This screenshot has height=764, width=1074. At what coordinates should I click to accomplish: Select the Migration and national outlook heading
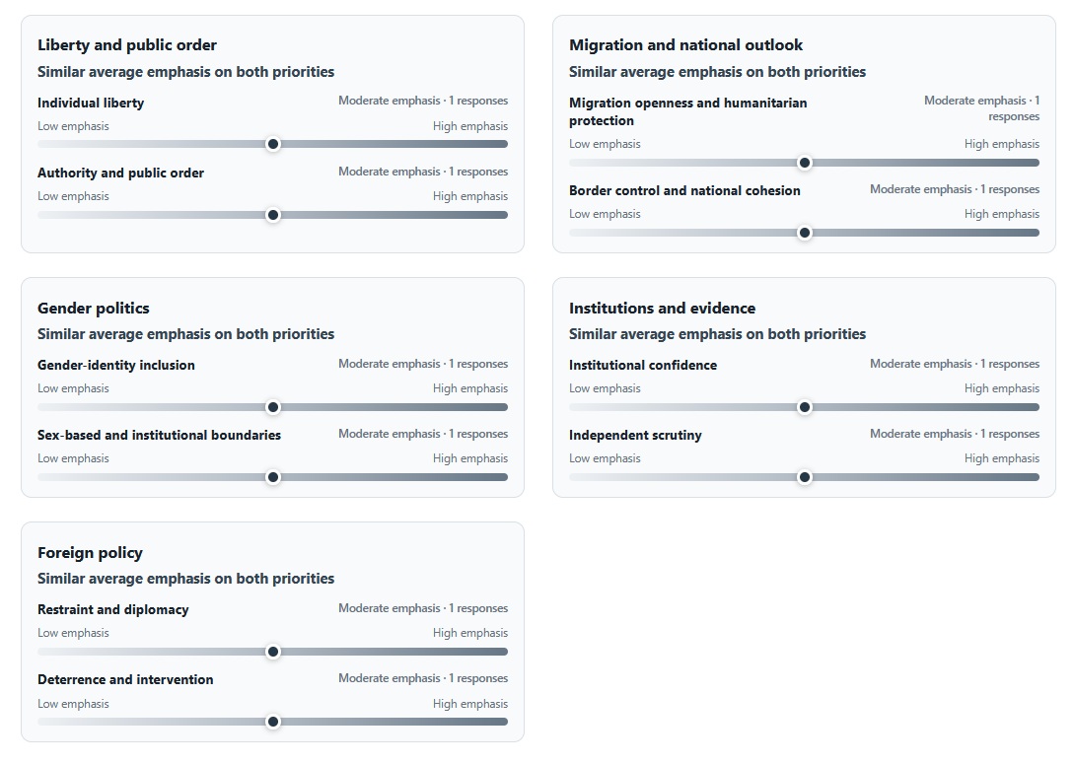[x=685, y=45]
